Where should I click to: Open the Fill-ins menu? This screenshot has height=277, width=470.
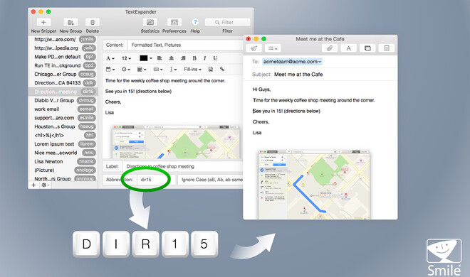point(192,70)
